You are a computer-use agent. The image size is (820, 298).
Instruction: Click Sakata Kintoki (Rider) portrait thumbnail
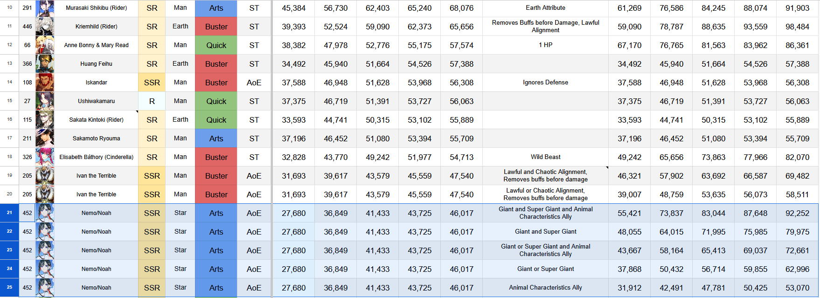[45, 120]
